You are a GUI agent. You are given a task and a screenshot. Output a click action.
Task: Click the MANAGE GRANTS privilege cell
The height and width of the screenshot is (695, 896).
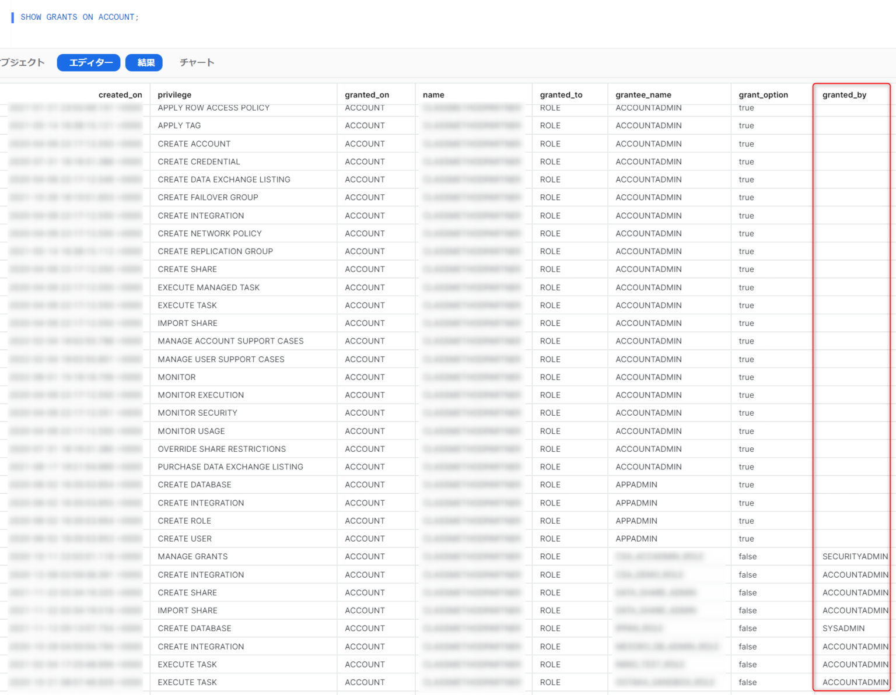[x=192, y=556]
